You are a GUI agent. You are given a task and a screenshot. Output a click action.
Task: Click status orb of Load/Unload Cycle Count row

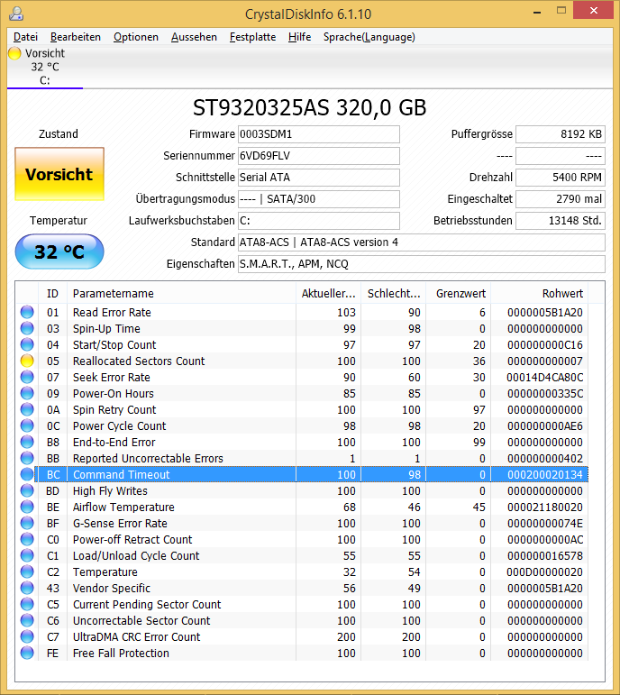(x=27, y=555)
